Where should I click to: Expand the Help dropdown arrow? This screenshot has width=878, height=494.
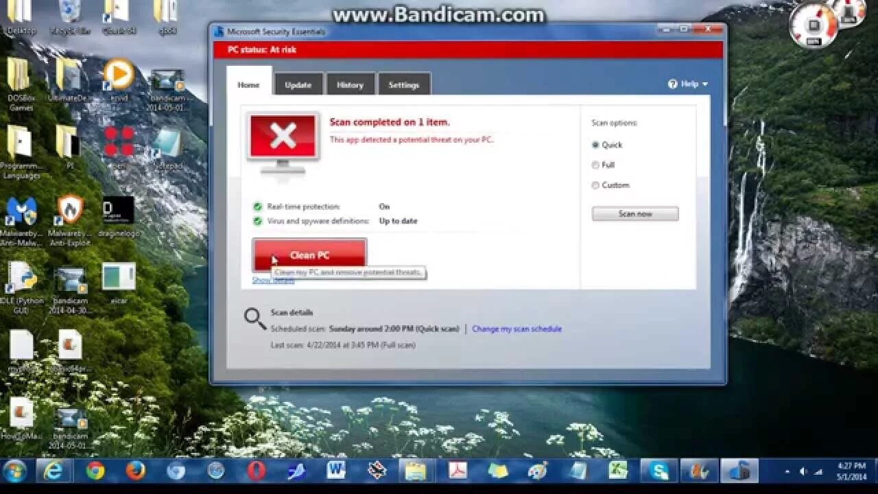pyautogui.click(x=705, y=84)
